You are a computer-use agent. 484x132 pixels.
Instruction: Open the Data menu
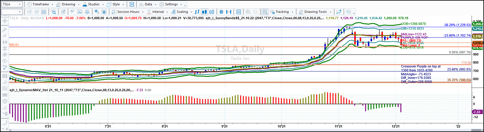(x=148, y=4)
